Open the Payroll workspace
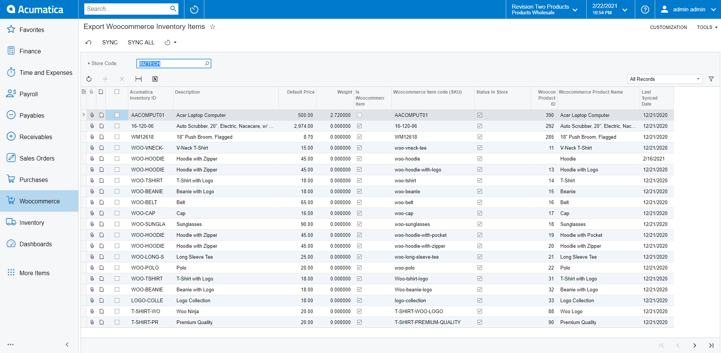Image resolution: width=721 pixels, height=353 pixels. pyautogui.click(x=39, y=94)
